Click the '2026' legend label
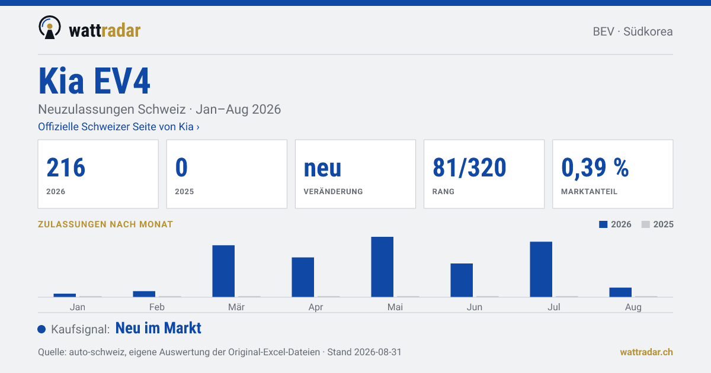711x373 pixels. 622,224
